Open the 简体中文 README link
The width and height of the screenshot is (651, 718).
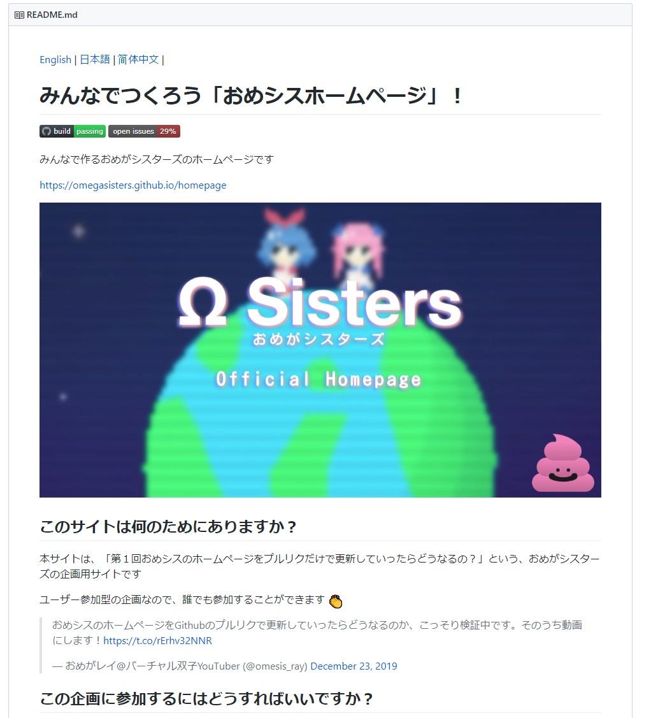138,59
